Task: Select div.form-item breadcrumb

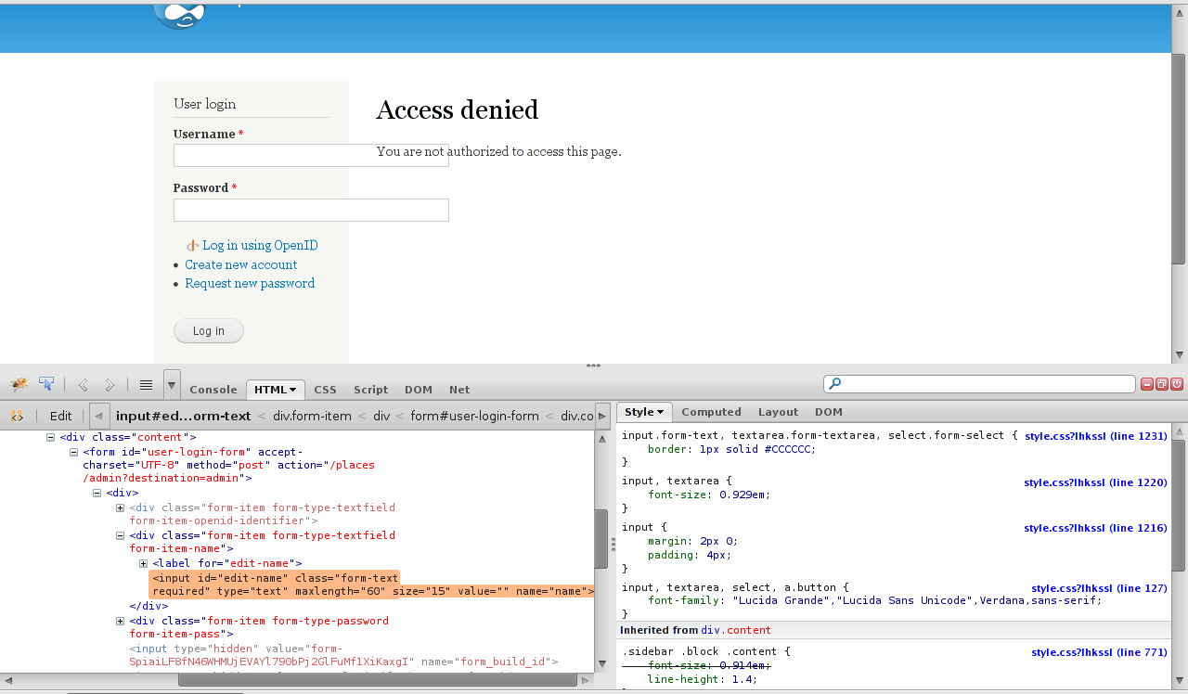Action: click(x=311, y=416)
